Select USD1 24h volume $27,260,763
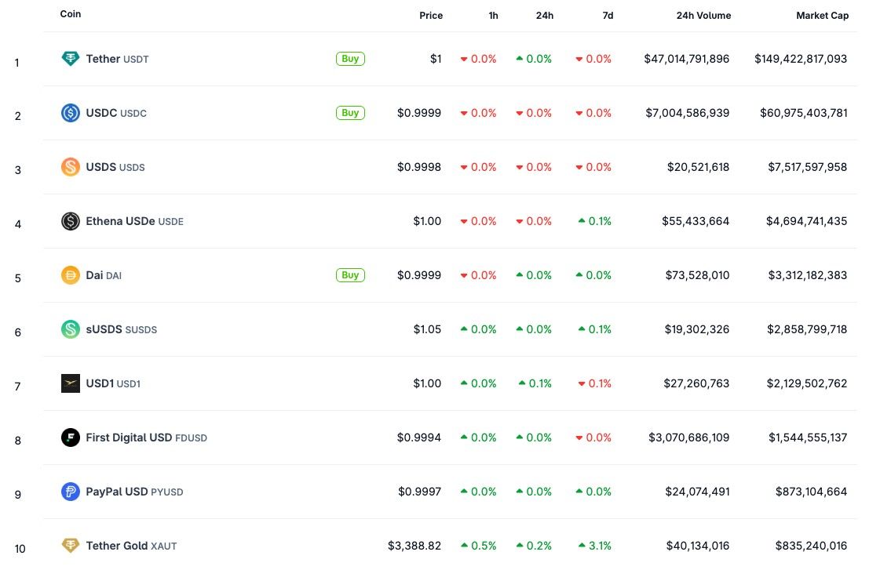This screenshot has height=570, width=869. (696, 383)
